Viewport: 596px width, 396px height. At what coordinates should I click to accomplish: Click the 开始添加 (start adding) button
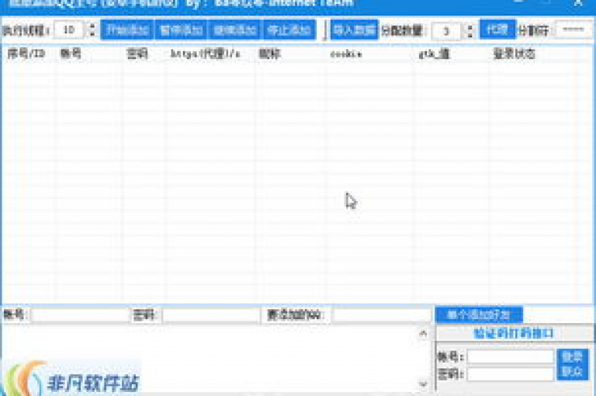127,30
